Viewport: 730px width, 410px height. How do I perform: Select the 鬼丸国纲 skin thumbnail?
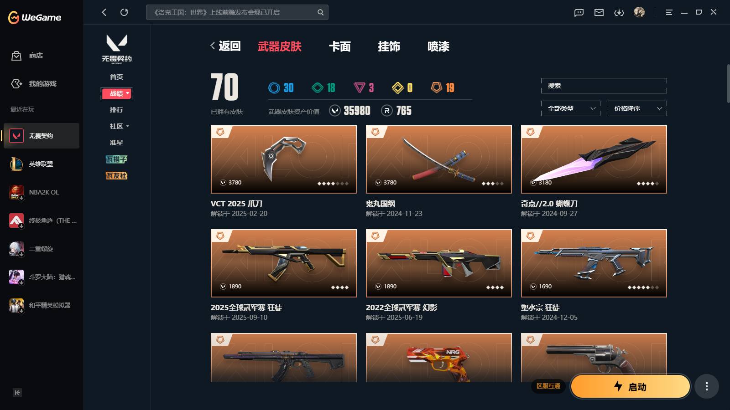439,159
